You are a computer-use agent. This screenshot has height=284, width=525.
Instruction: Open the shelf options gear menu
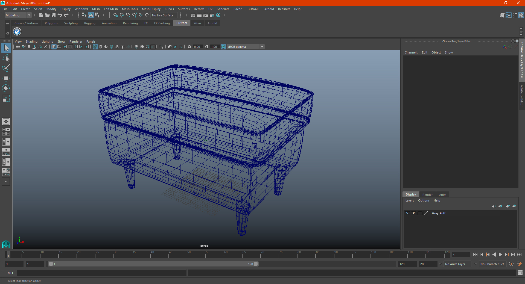(x=8, y=33)
